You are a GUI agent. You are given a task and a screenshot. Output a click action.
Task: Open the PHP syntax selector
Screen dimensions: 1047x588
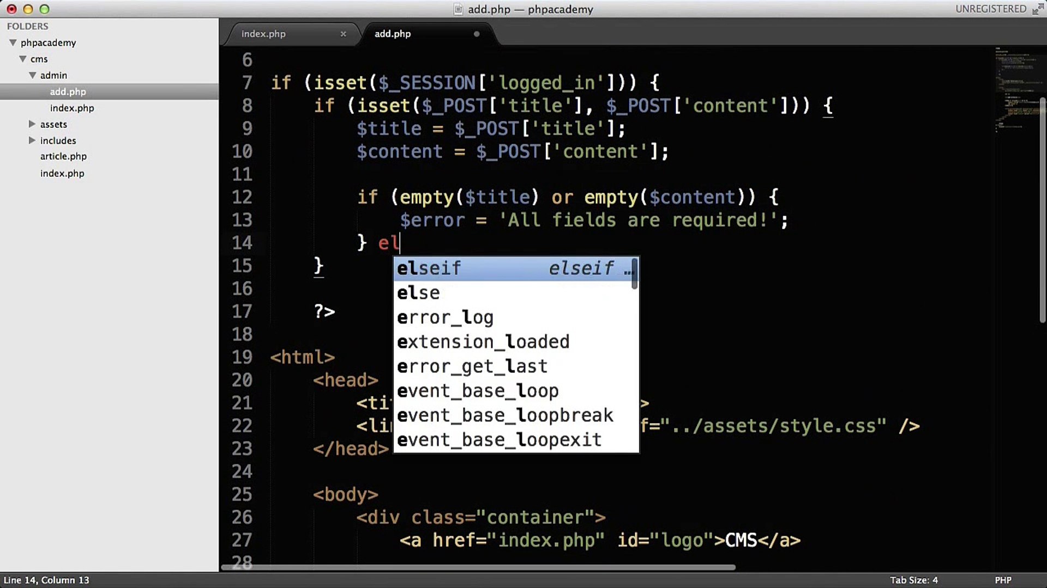pyautogui.click(x=1003, y=580)
